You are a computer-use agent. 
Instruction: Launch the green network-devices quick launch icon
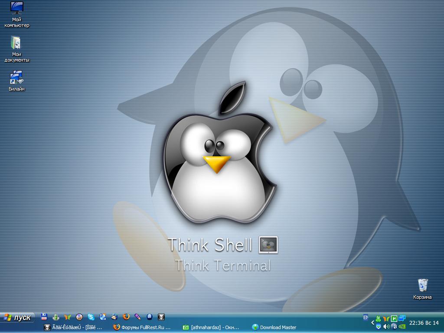click(x=56, y=317)
